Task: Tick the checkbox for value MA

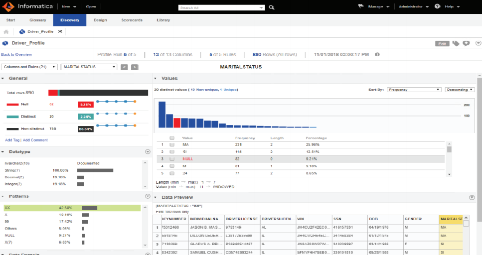Action: click(172, 144)
